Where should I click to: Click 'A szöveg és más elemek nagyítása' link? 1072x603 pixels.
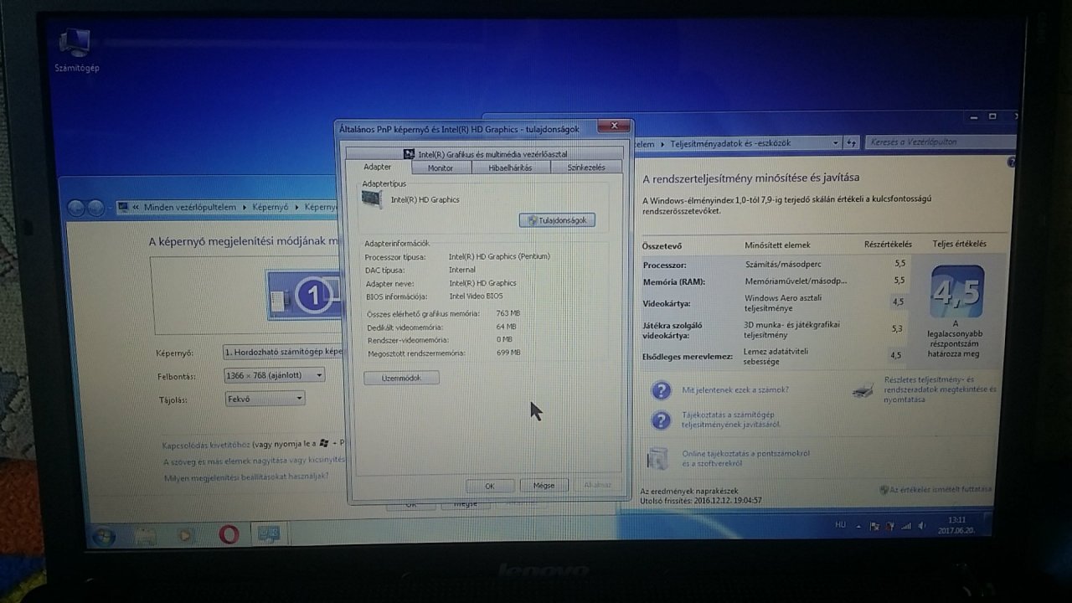click(254, 461)
